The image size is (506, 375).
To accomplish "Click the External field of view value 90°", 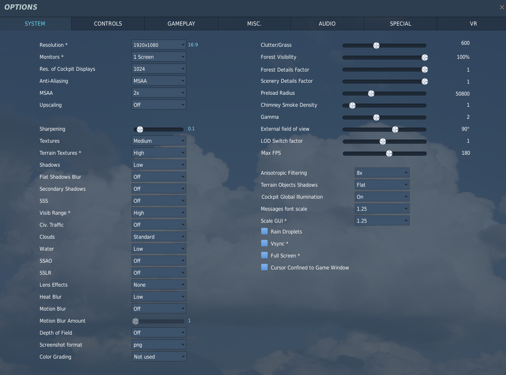I will pyautogui.click(x=466, y=129).
